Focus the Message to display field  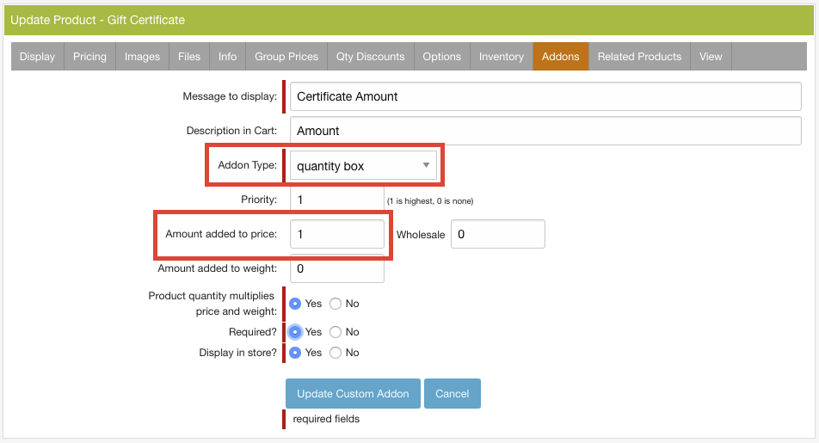pos(545,96)
